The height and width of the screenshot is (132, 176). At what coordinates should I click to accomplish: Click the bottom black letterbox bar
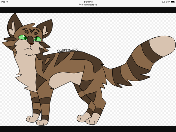pyautogui.click(x=88, y=129)
